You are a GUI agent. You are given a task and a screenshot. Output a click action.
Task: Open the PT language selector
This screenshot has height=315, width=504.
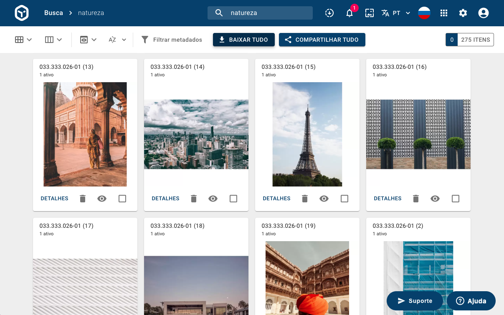396,13
